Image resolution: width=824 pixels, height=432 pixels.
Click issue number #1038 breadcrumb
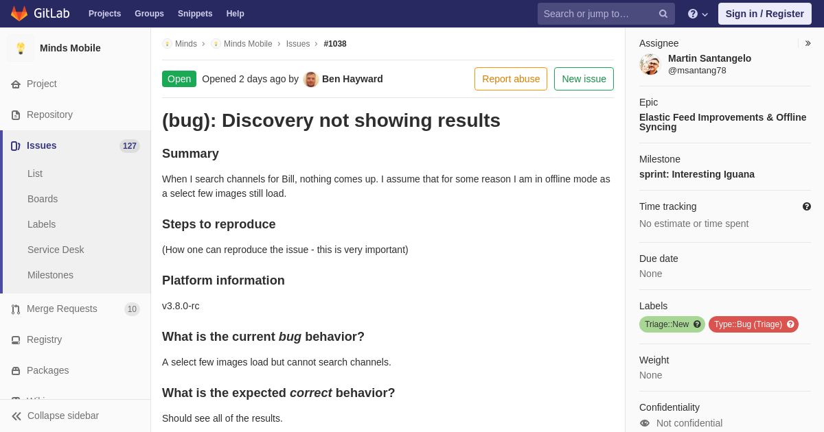(335, 44)
